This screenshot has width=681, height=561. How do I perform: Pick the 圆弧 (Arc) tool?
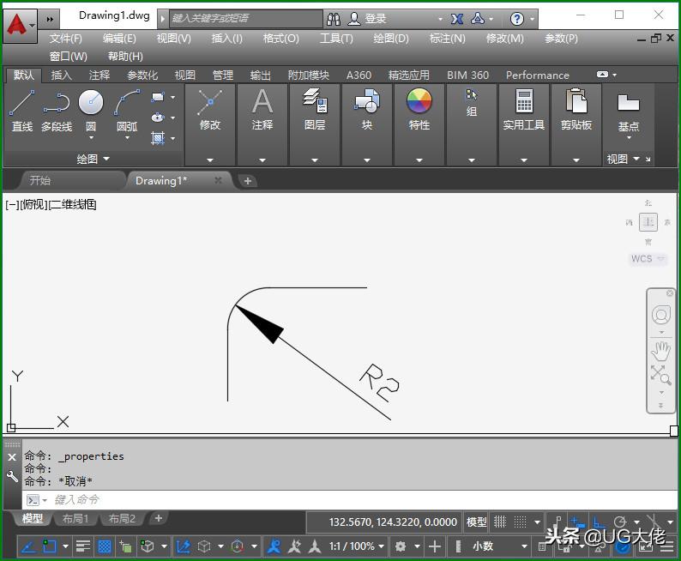pyautogui.click(x=127, y=105)
